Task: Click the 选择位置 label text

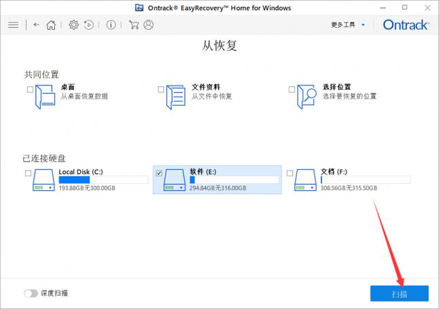Action: pos(337,87)
